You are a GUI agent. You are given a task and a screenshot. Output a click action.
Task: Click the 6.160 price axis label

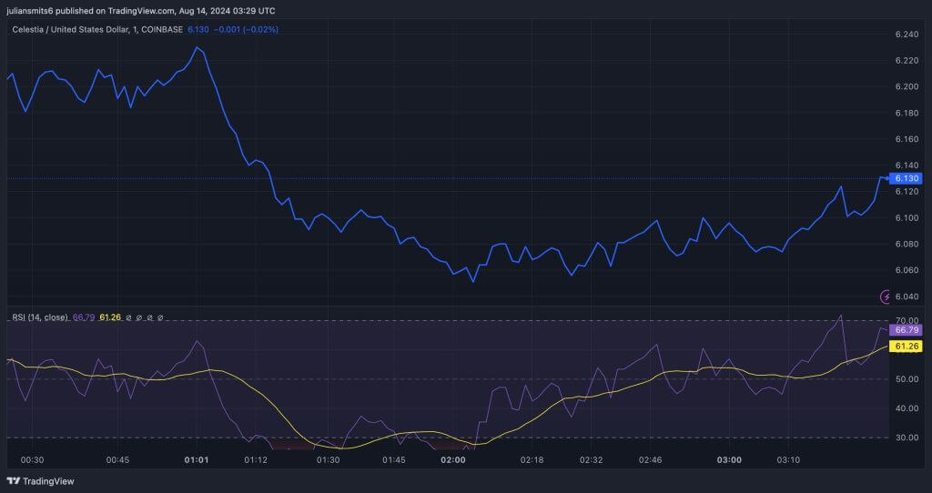pos(907,139)
